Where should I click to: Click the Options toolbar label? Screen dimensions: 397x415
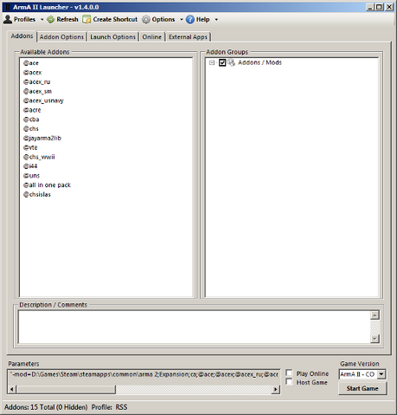[x=163, y=19]
